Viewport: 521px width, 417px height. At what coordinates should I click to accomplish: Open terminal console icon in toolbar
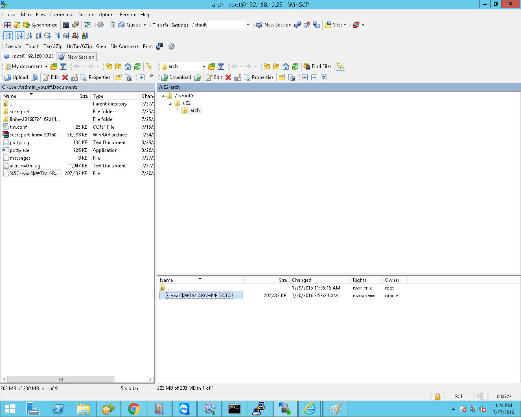click(x=66, y=25)
